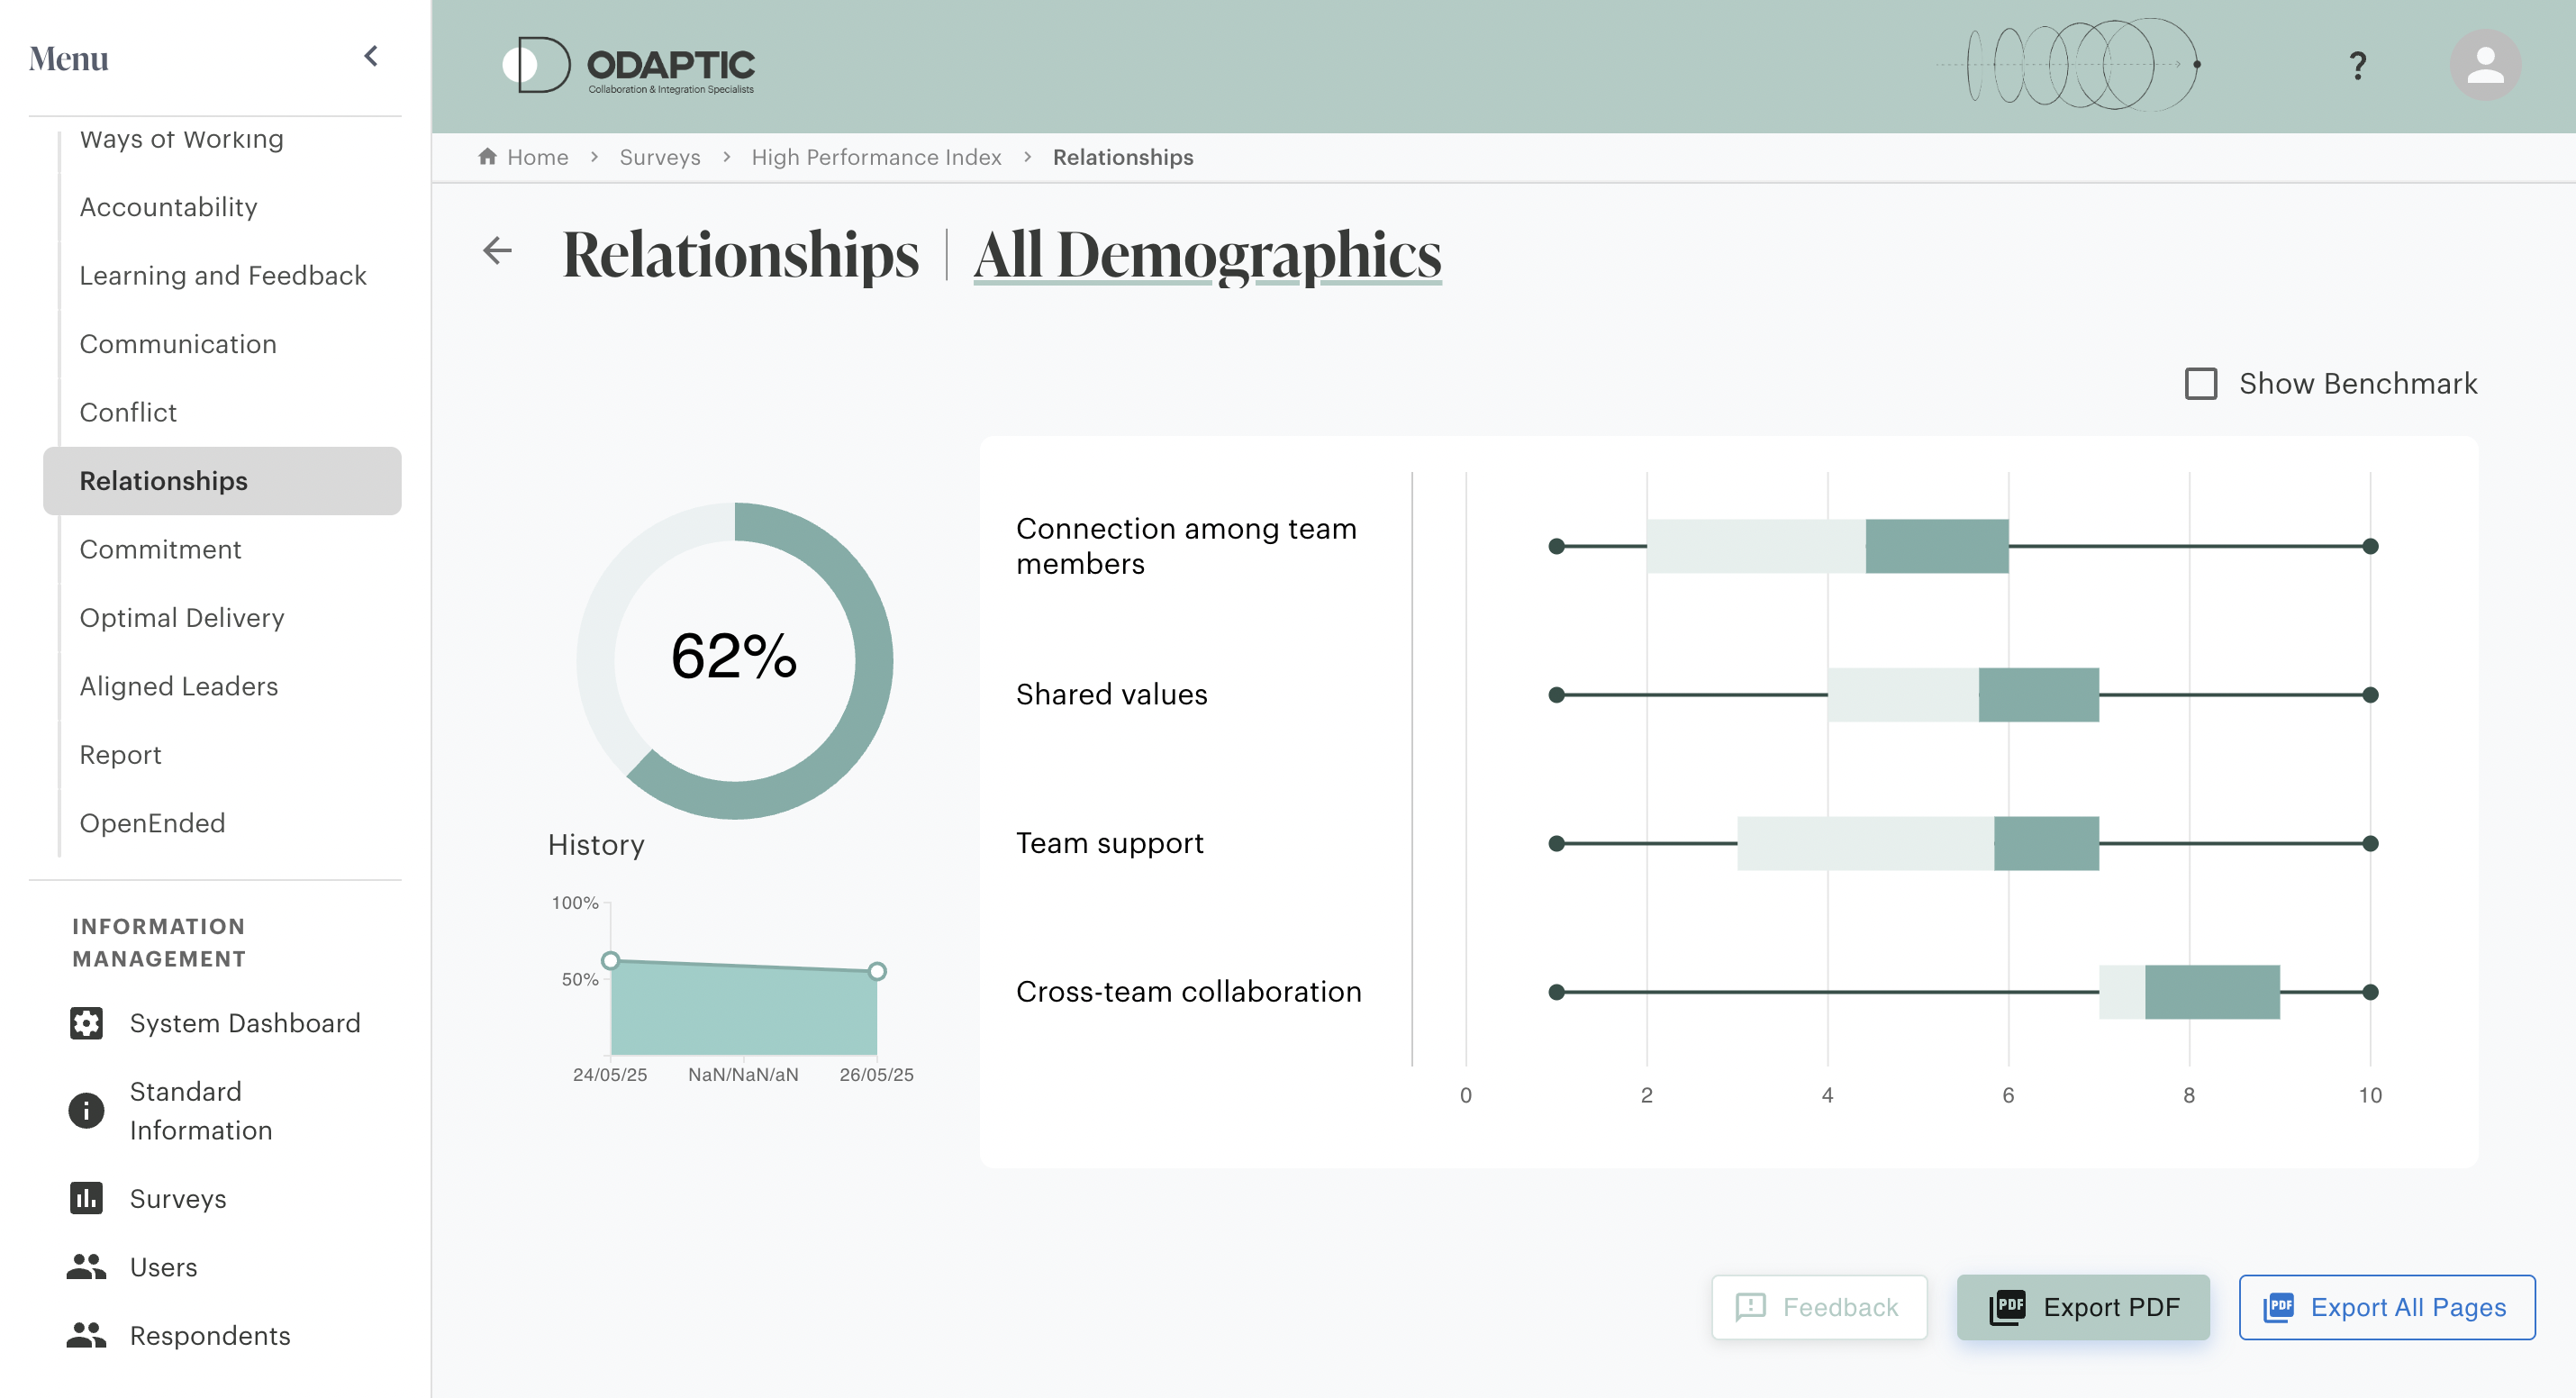2576x1398 pixels.
Task: Click the help question mark icon
Action: coord(2357,66)
